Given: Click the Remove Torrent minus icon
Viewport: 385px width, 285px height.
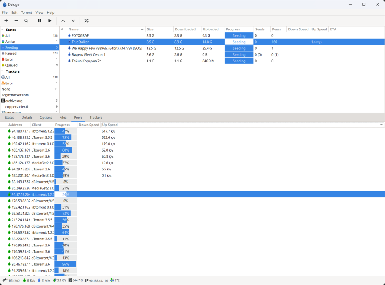Looking at the screenshot, I should tap(16, 21).
